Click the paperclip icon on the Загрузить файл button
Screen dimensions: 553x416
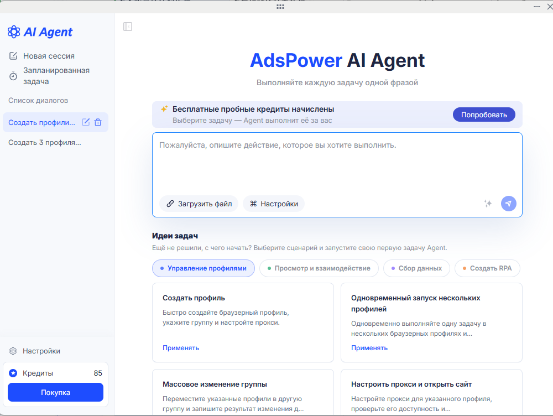170,204
